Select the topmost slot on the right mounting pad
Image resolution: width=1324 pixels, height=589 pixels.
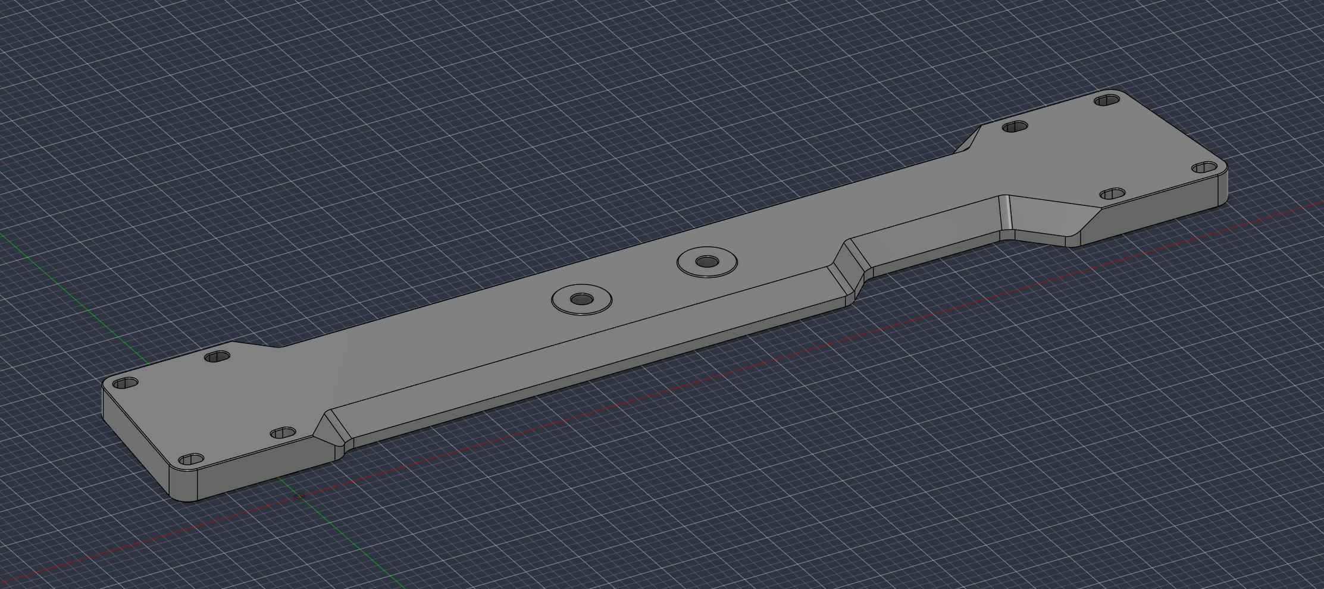coord(1107,99)
